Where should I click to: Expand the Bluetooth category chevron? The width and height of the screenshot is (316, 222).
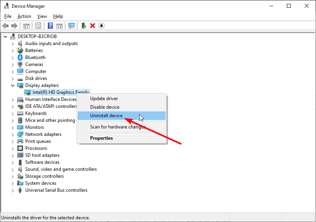point(13,57)
